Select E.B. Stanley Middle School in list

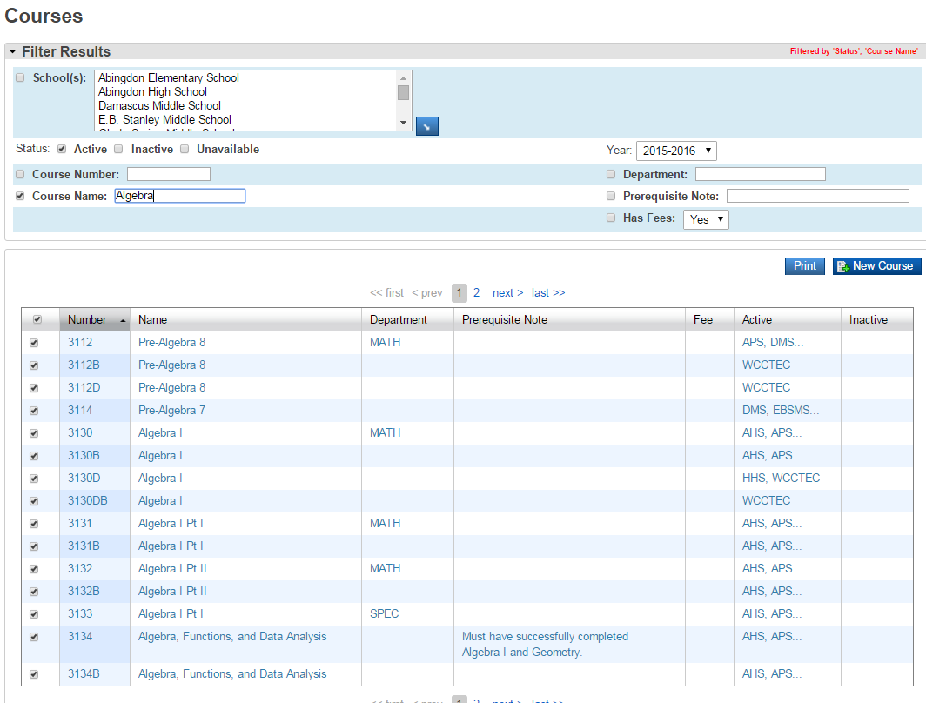click(164, 119)
